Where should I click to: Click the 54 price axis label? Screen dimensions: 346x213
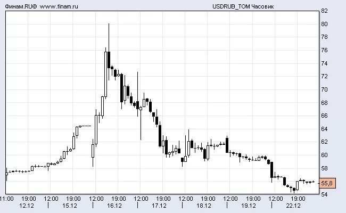pyautogui.click(x=324, y=194)
